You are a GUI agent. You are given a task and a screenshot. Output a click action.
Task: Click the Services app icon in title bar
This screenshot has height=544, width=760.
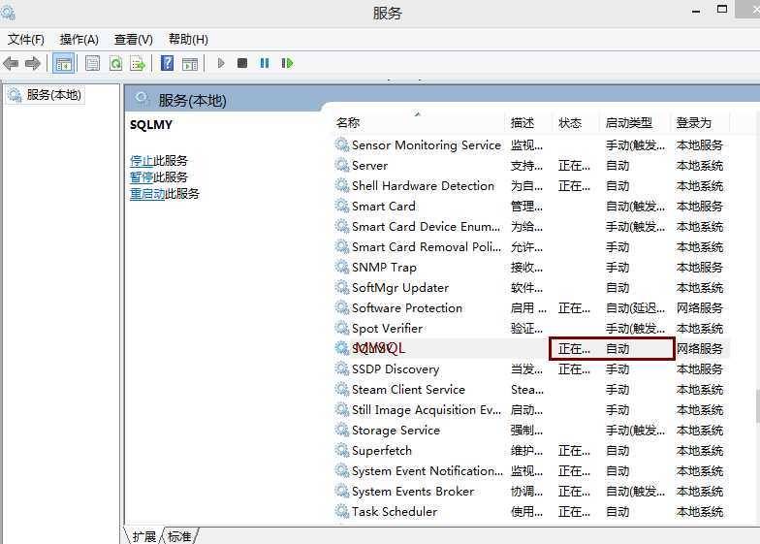pos(8,12)
